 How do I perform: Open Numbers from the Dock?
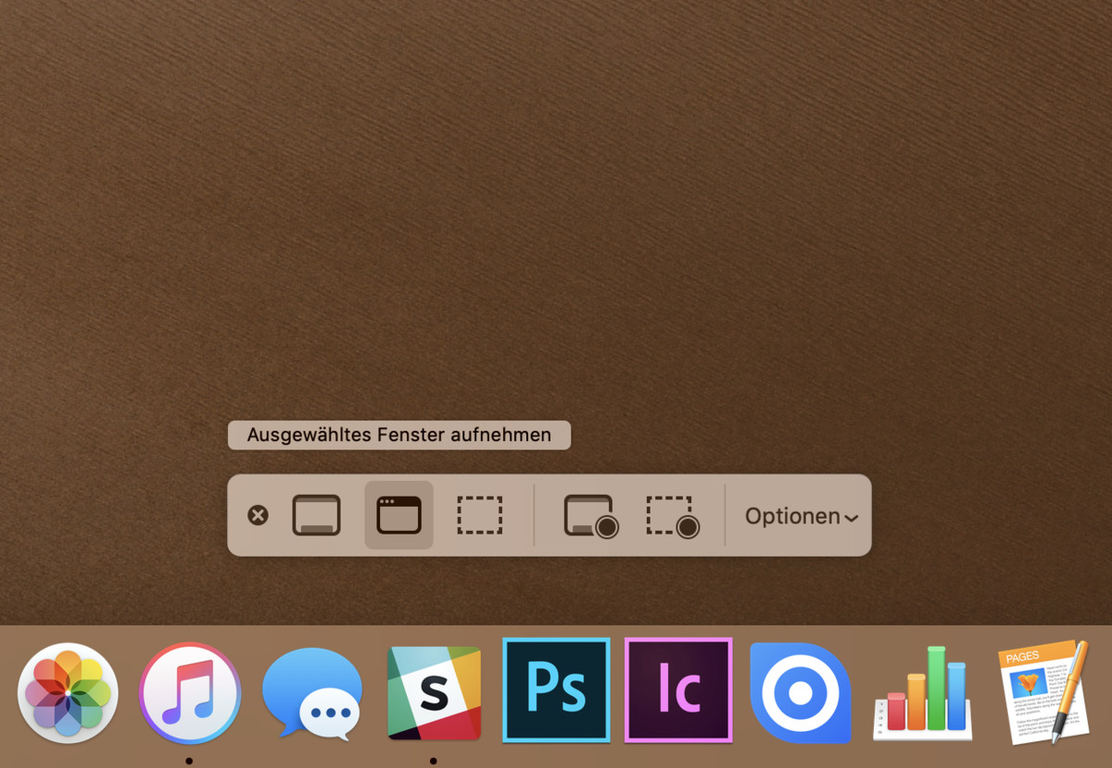(923, 693)
